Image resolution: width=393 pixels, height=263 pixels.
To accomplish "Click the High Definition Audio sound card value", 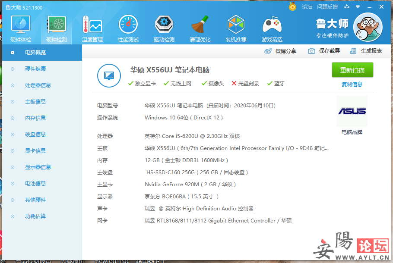I will 199,209.
